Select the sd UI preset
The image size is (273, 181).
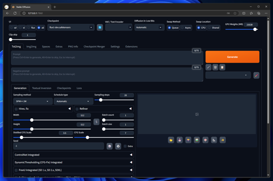pos(13,28)
